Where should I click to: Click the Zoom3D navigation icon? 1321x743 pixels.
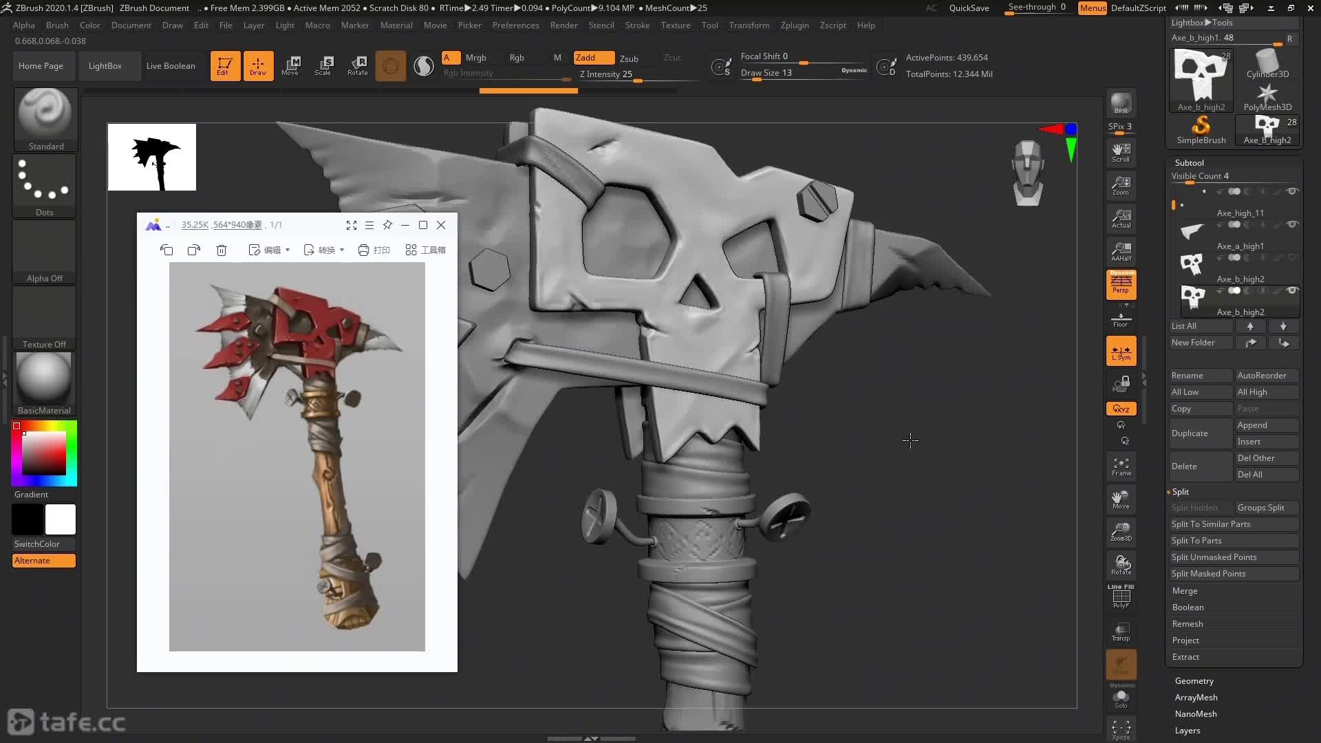1121,532
